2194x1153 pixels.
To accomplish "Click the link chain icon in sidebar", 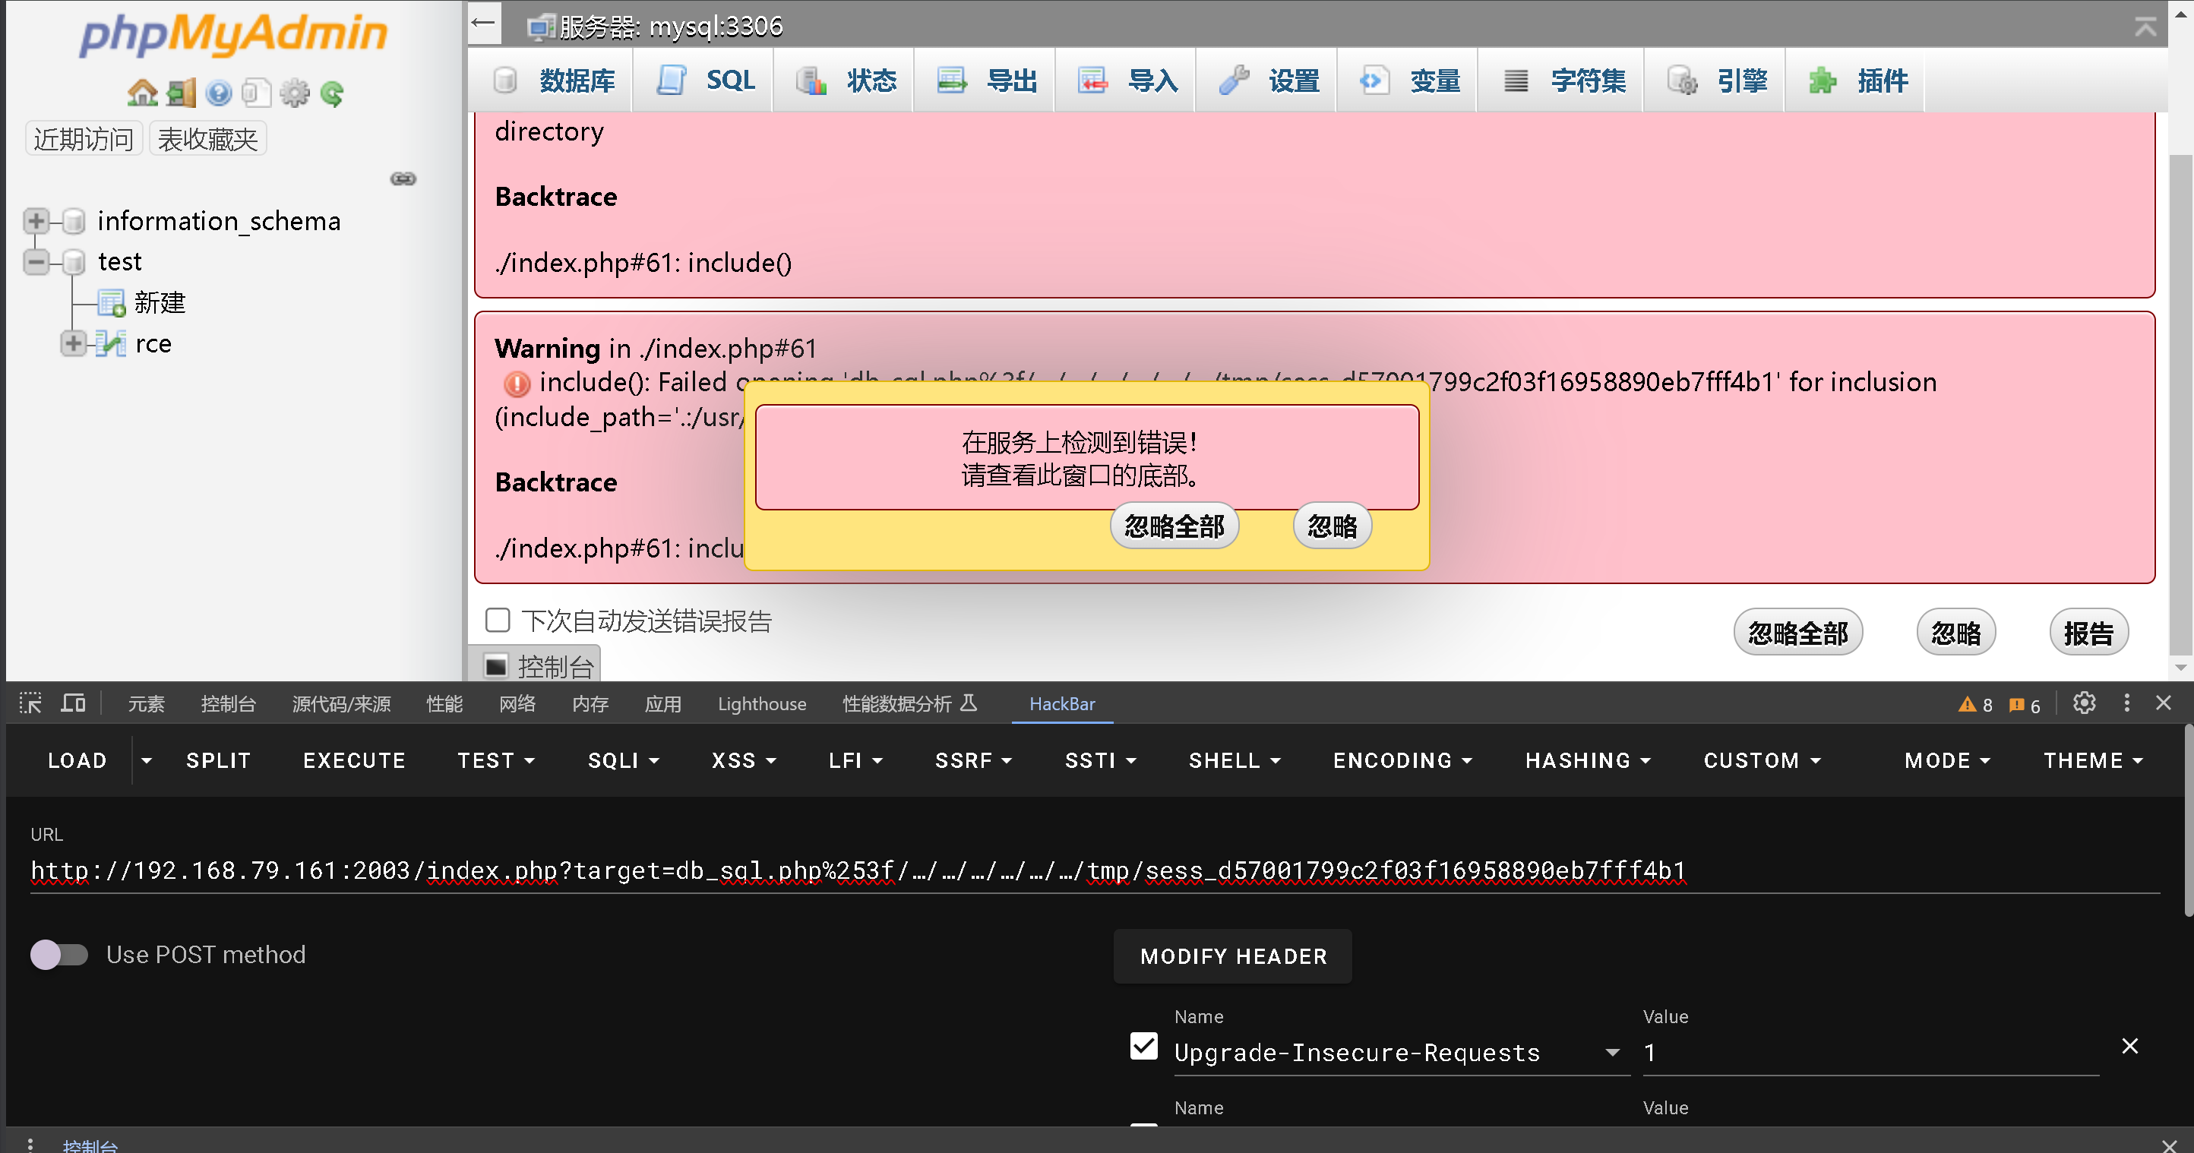I will tap(403, 178).
